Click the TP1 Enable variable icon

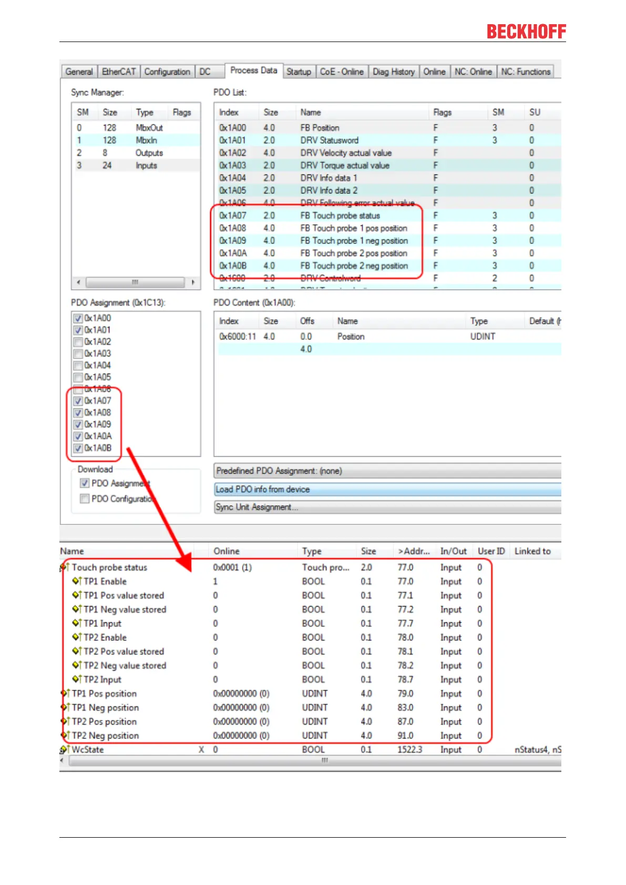click(x=77, y=581)
